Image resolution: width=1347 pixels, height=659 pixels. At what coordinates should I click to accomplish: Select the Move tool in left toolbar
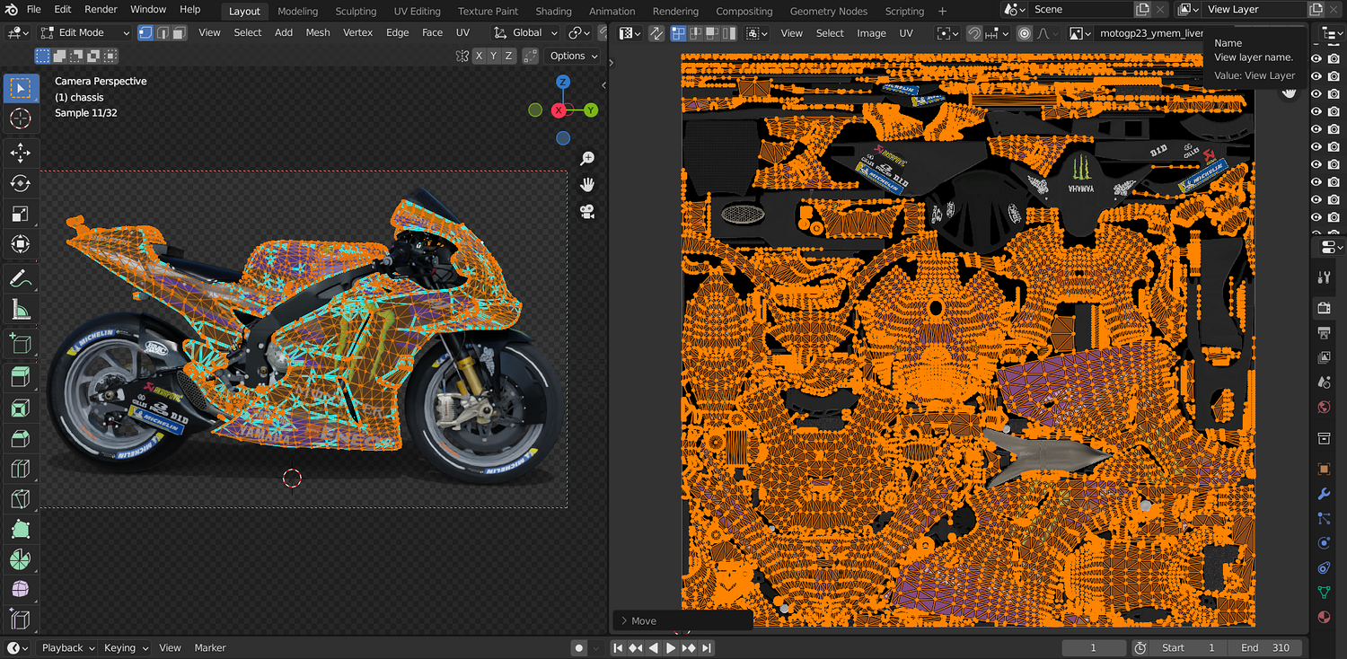coord(20,154)
